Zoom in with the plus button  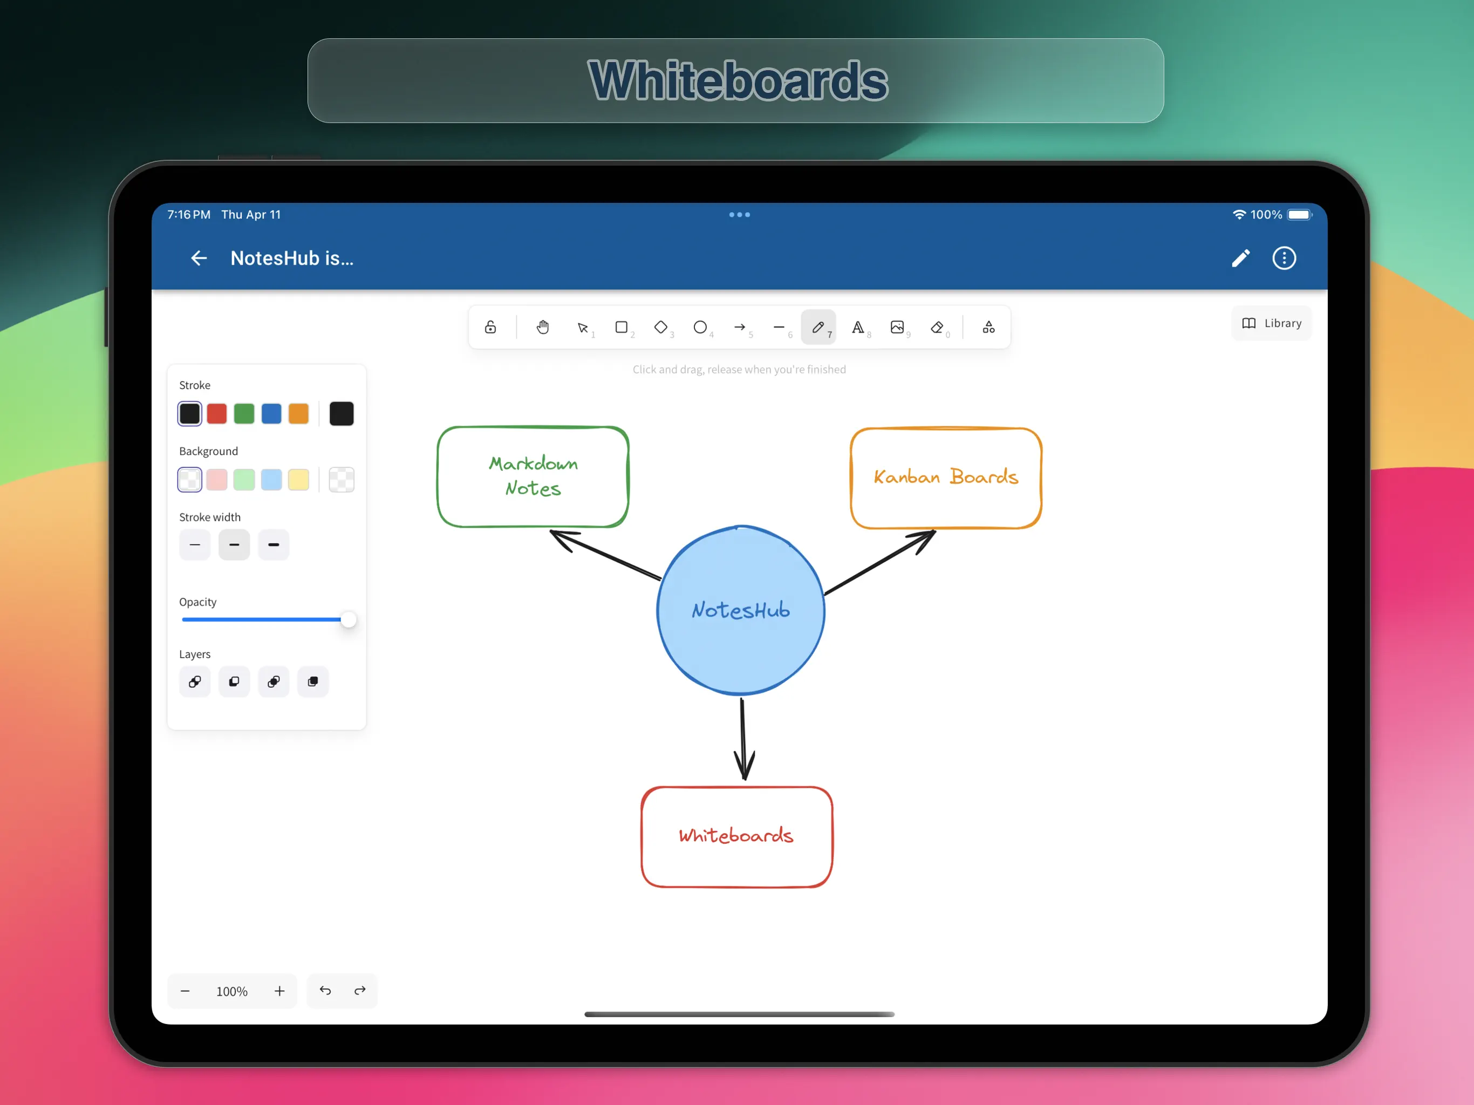tap(279, 991)
